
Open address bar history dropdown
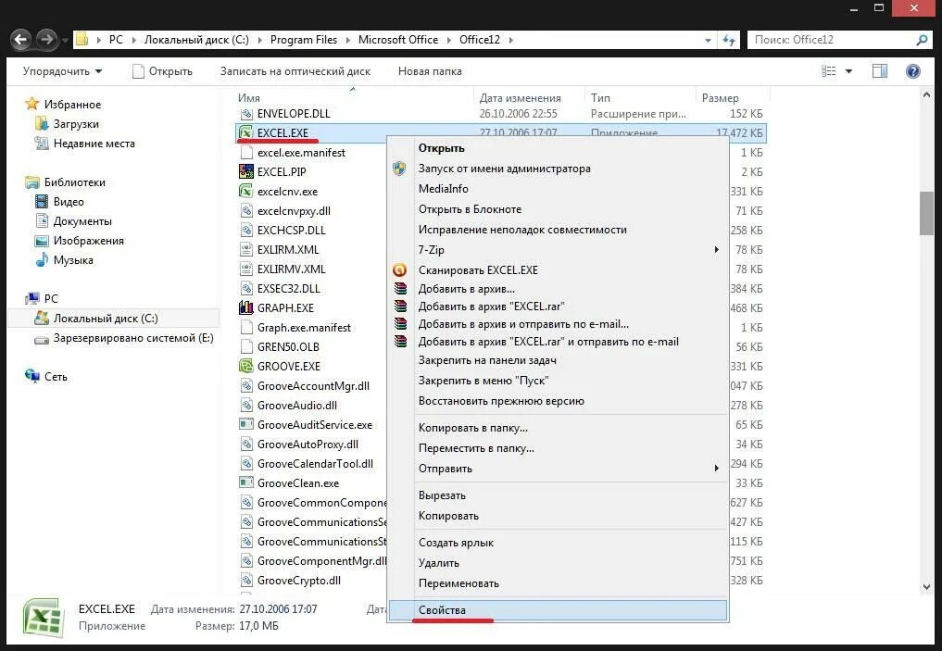(708, 40)
